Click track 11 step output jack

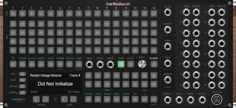[212, 33]
